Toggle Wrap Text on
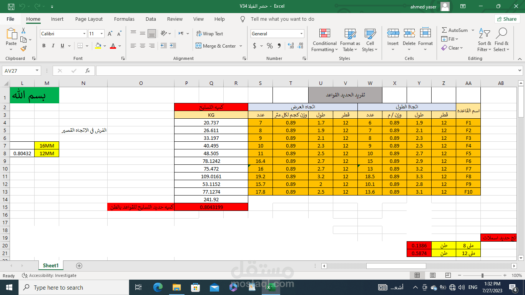Image resolution: width=525 pixels, height=295 pixels. (209, 34)
